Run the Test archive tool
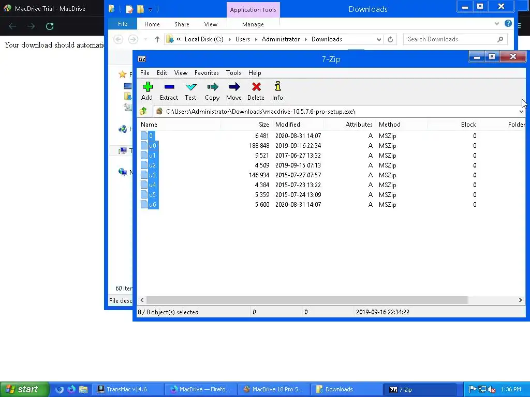The width and height of the screenshot is (530, 397). (x=190, y=91)
